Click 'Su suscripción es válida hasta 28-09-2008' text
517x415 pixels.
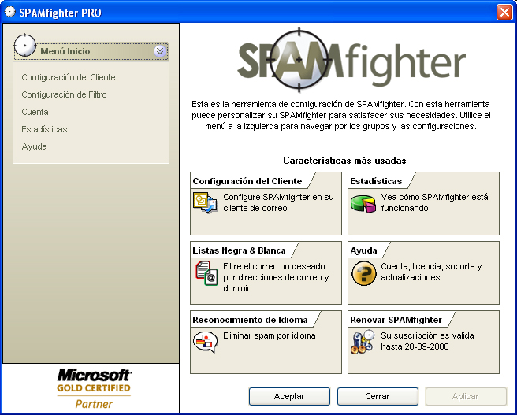[x=427, y=341]
